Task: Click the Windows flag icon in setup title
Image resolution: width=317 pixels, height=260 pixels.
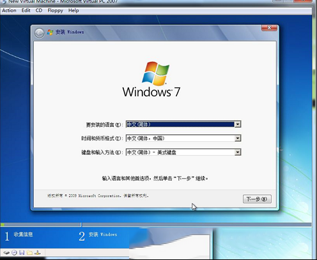Action: pyautogui.click(x=50, y=32)
